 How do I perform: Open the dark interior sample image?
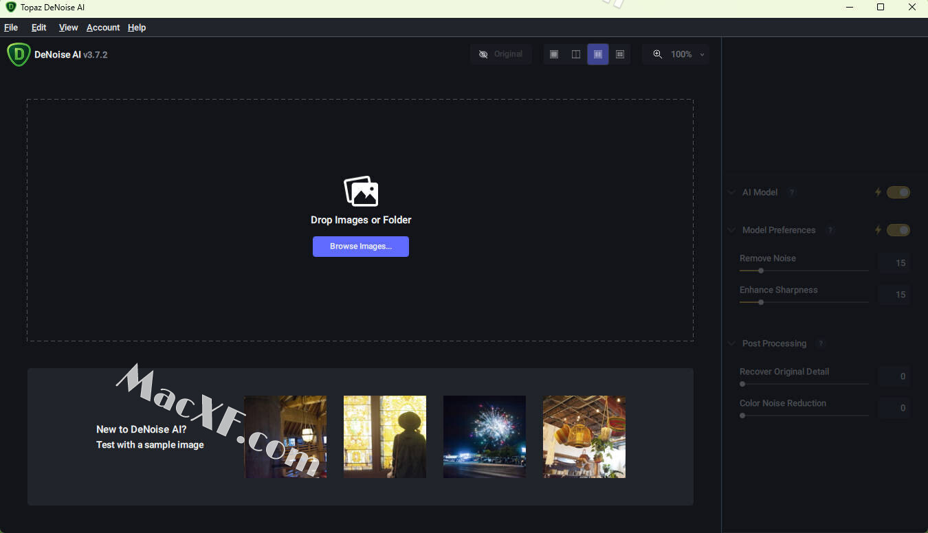coord(285,437)
